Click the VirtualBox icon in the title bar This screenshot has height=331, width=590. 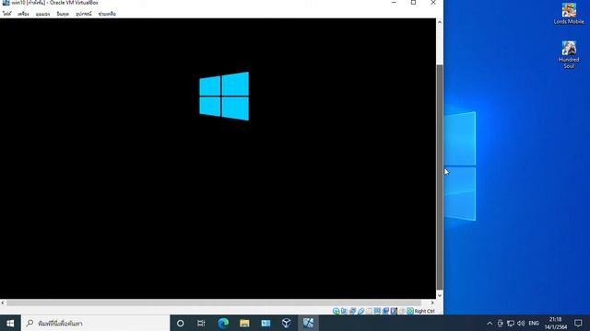[6, 3]
